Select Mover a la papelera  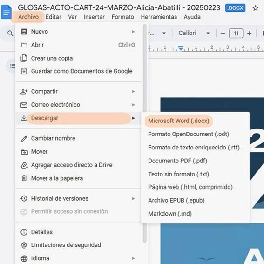(78, 178)
